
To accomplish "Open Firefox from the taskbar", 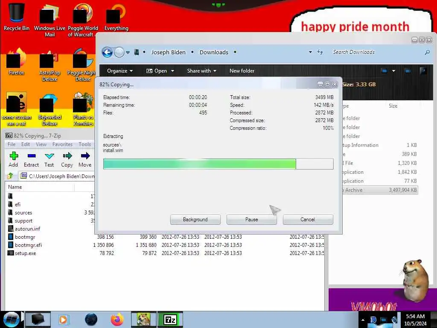I will click(117, 319).
